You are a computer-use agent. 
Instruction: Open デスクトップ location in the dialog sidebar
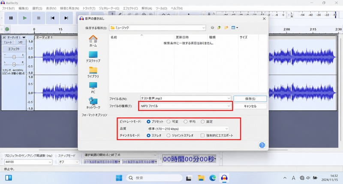click(93, 57)
